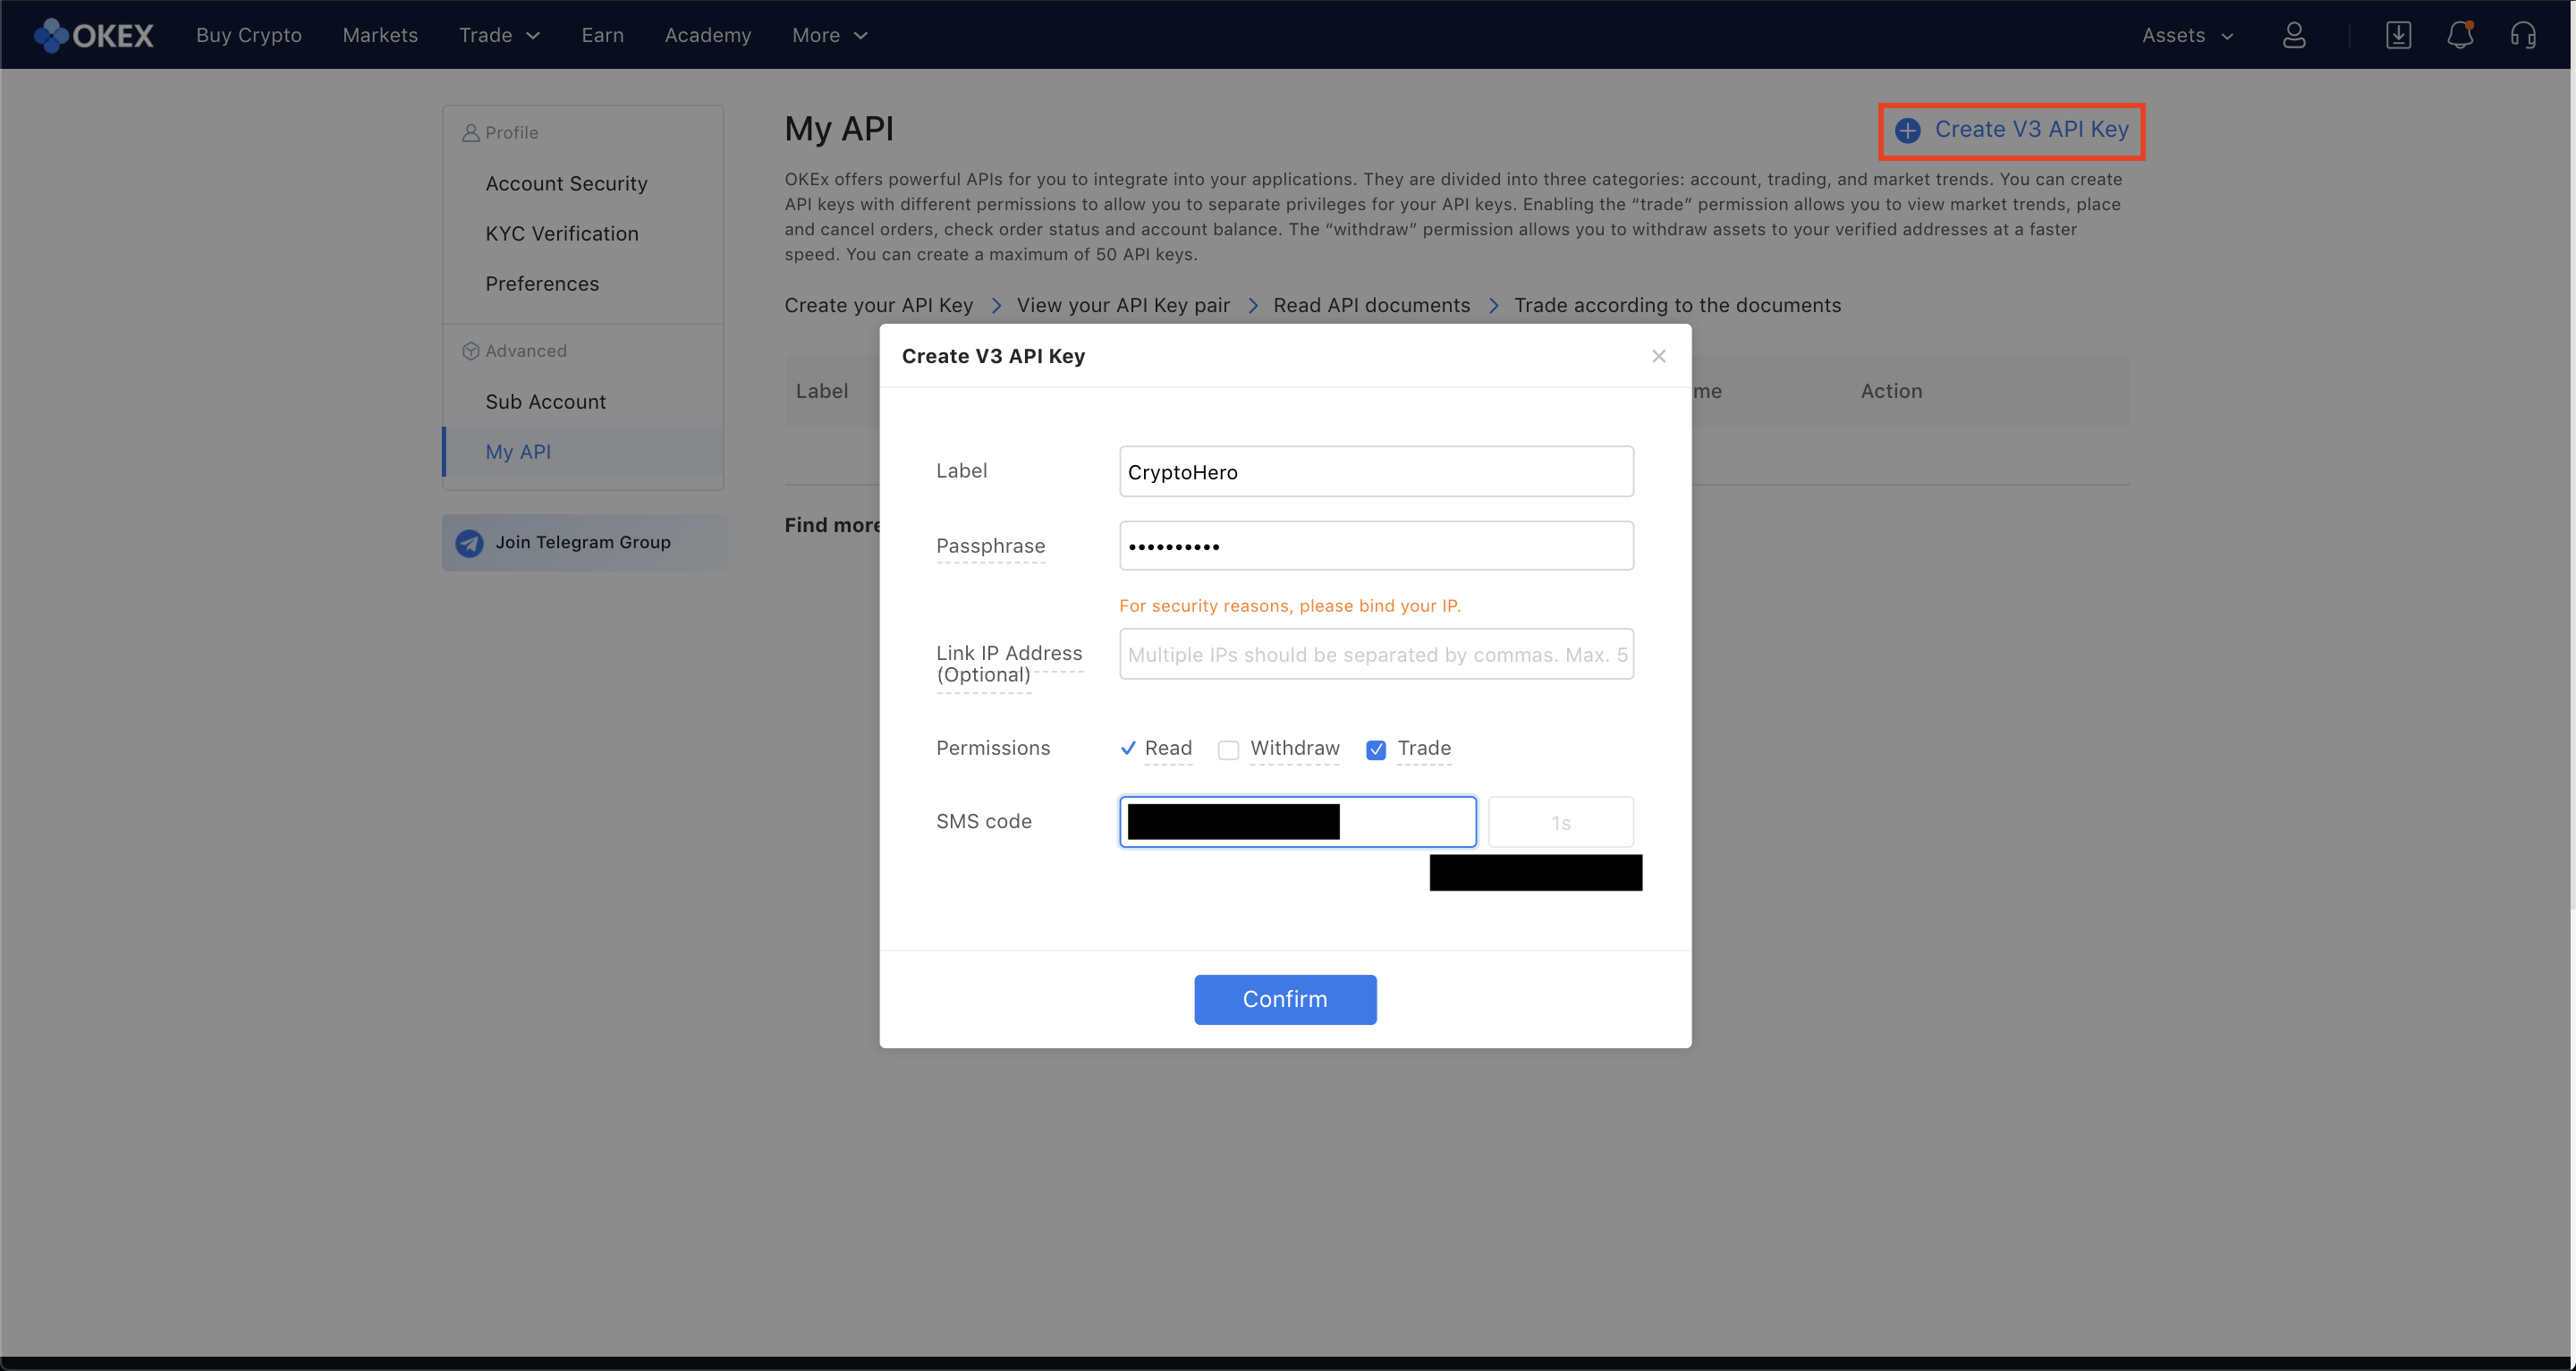Select Account Security in sidebar
This screenshot has height=1371, width=2576.
point(566,183)
